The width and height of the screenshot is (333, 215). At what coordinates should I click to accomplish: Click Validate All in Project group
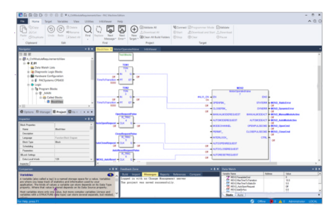(x=150, y=27)
